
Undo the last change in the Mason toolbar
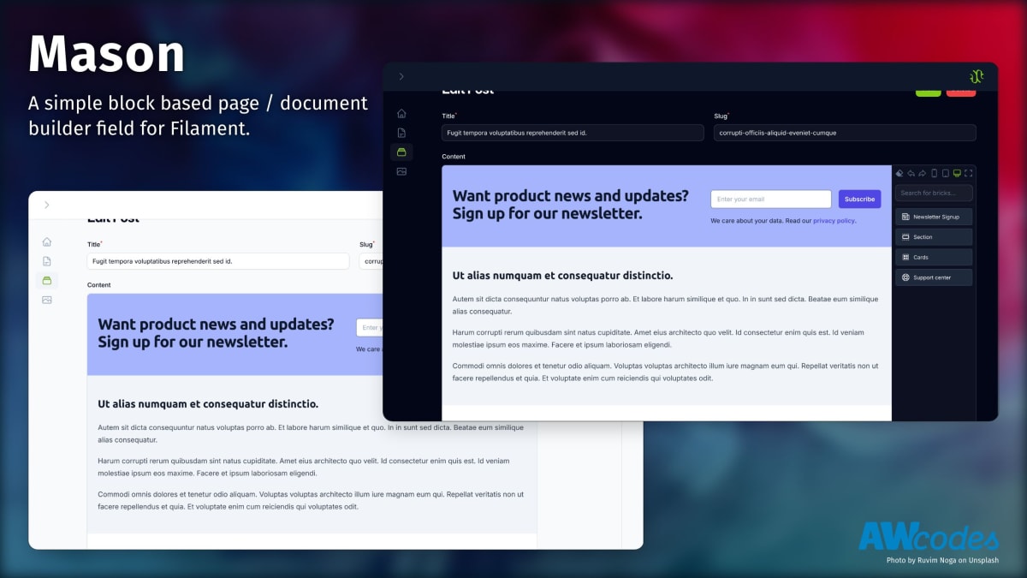pos(911,173)
